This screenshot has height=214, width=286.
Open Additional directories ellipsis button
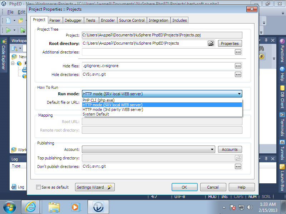pos(238,52)
